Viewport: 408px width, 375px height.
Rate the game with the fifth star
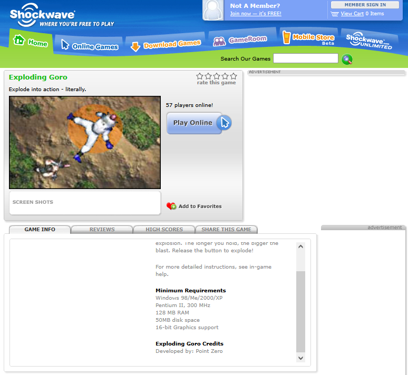[x=234, y=76]
